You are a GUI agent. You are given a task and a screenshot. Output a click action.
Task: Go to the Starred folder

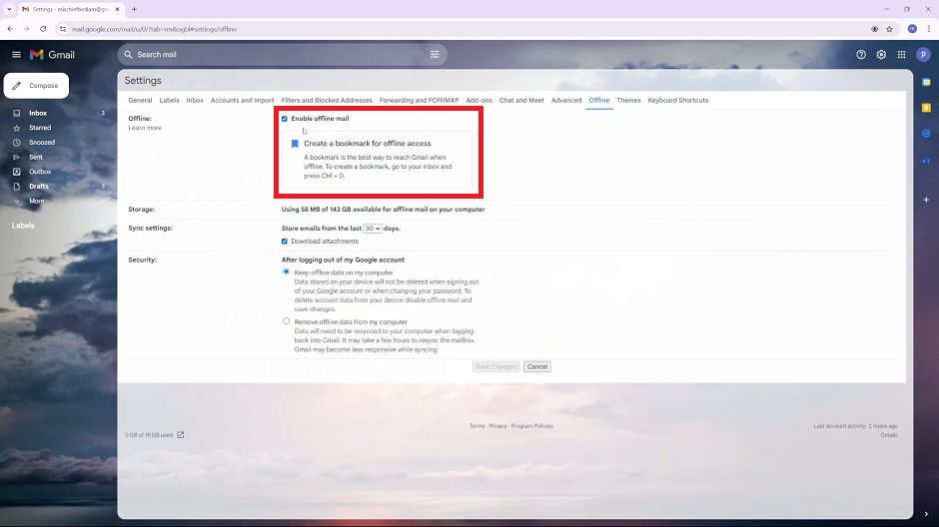(x=40, y=128)
